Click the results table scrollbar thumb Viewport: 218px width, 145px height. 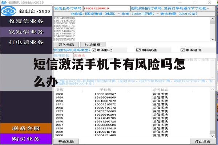213,132
